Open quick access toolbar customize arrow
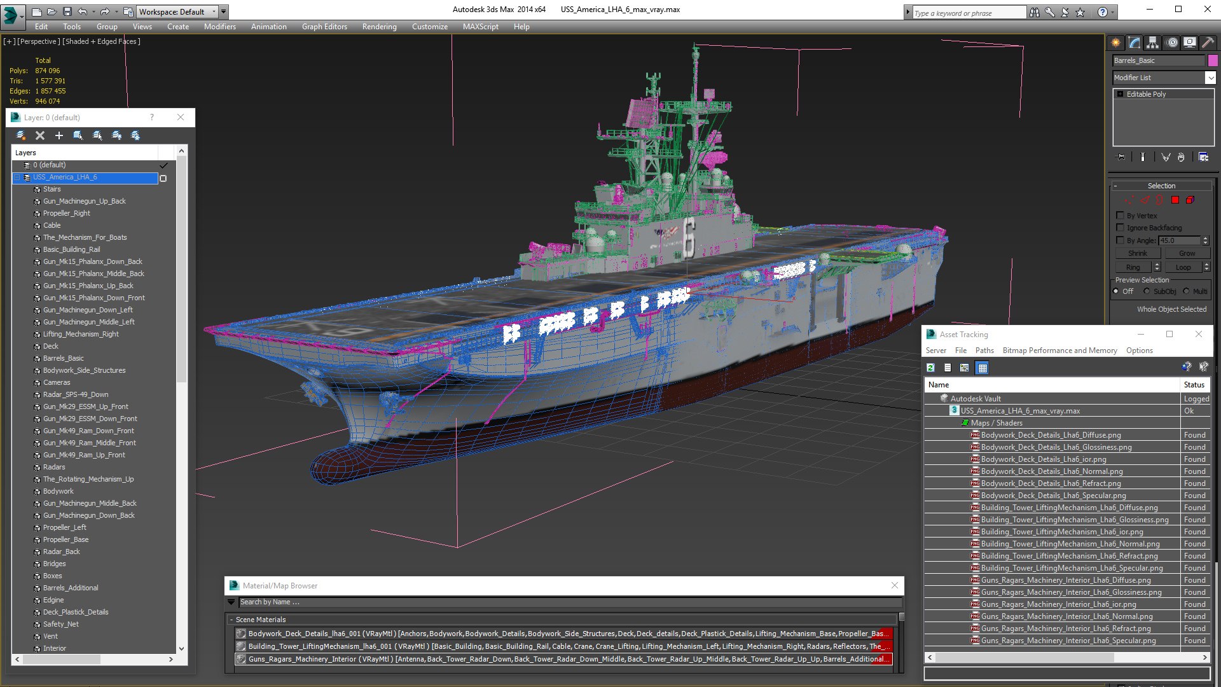The height and width of the screenshot is (687, 1221). tap(223, 11)
